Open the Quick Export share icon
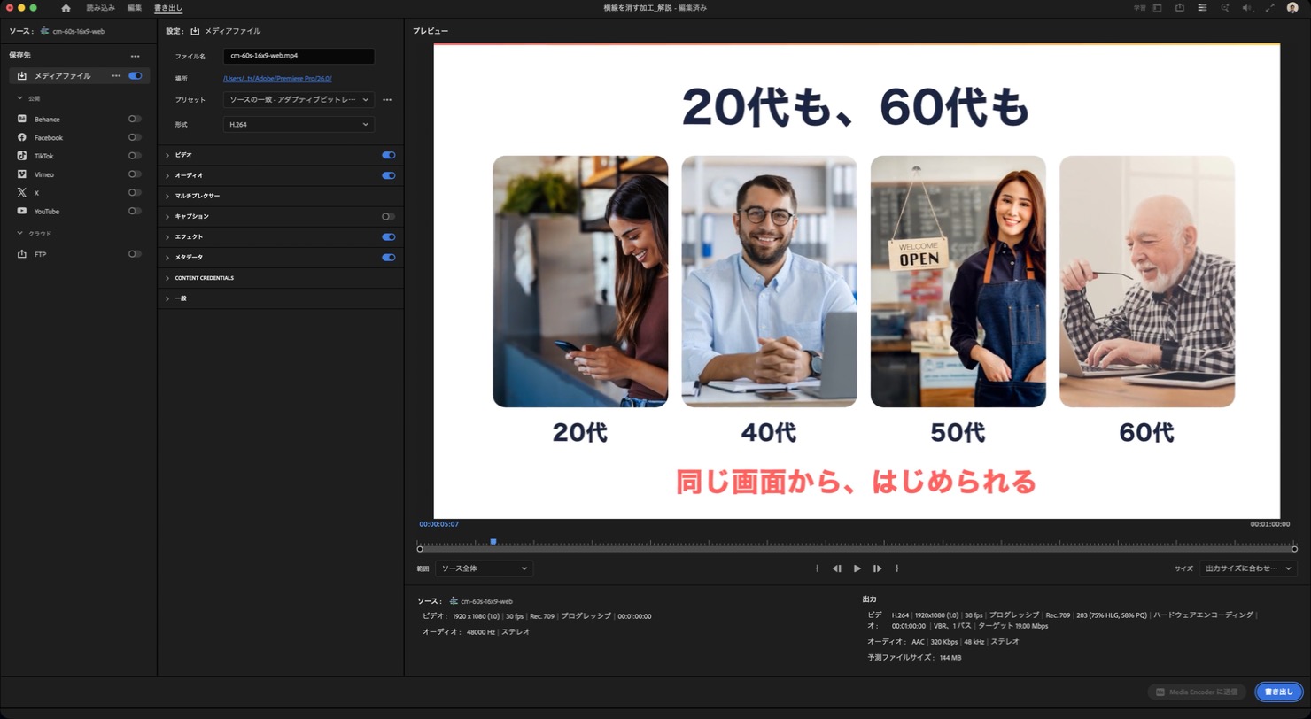 pos(1180,8)
